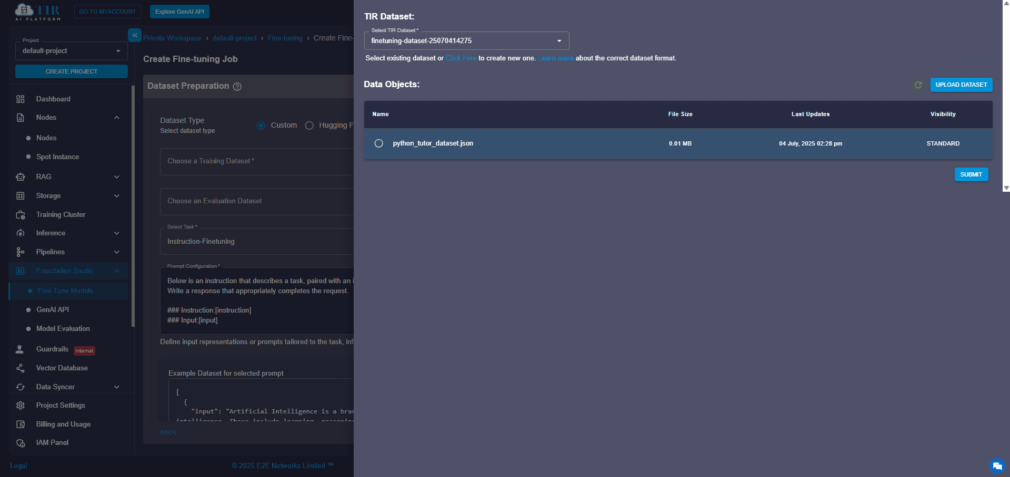
Task: Click the UPLOAD DATASET button
Action: (x=961, y=85)
